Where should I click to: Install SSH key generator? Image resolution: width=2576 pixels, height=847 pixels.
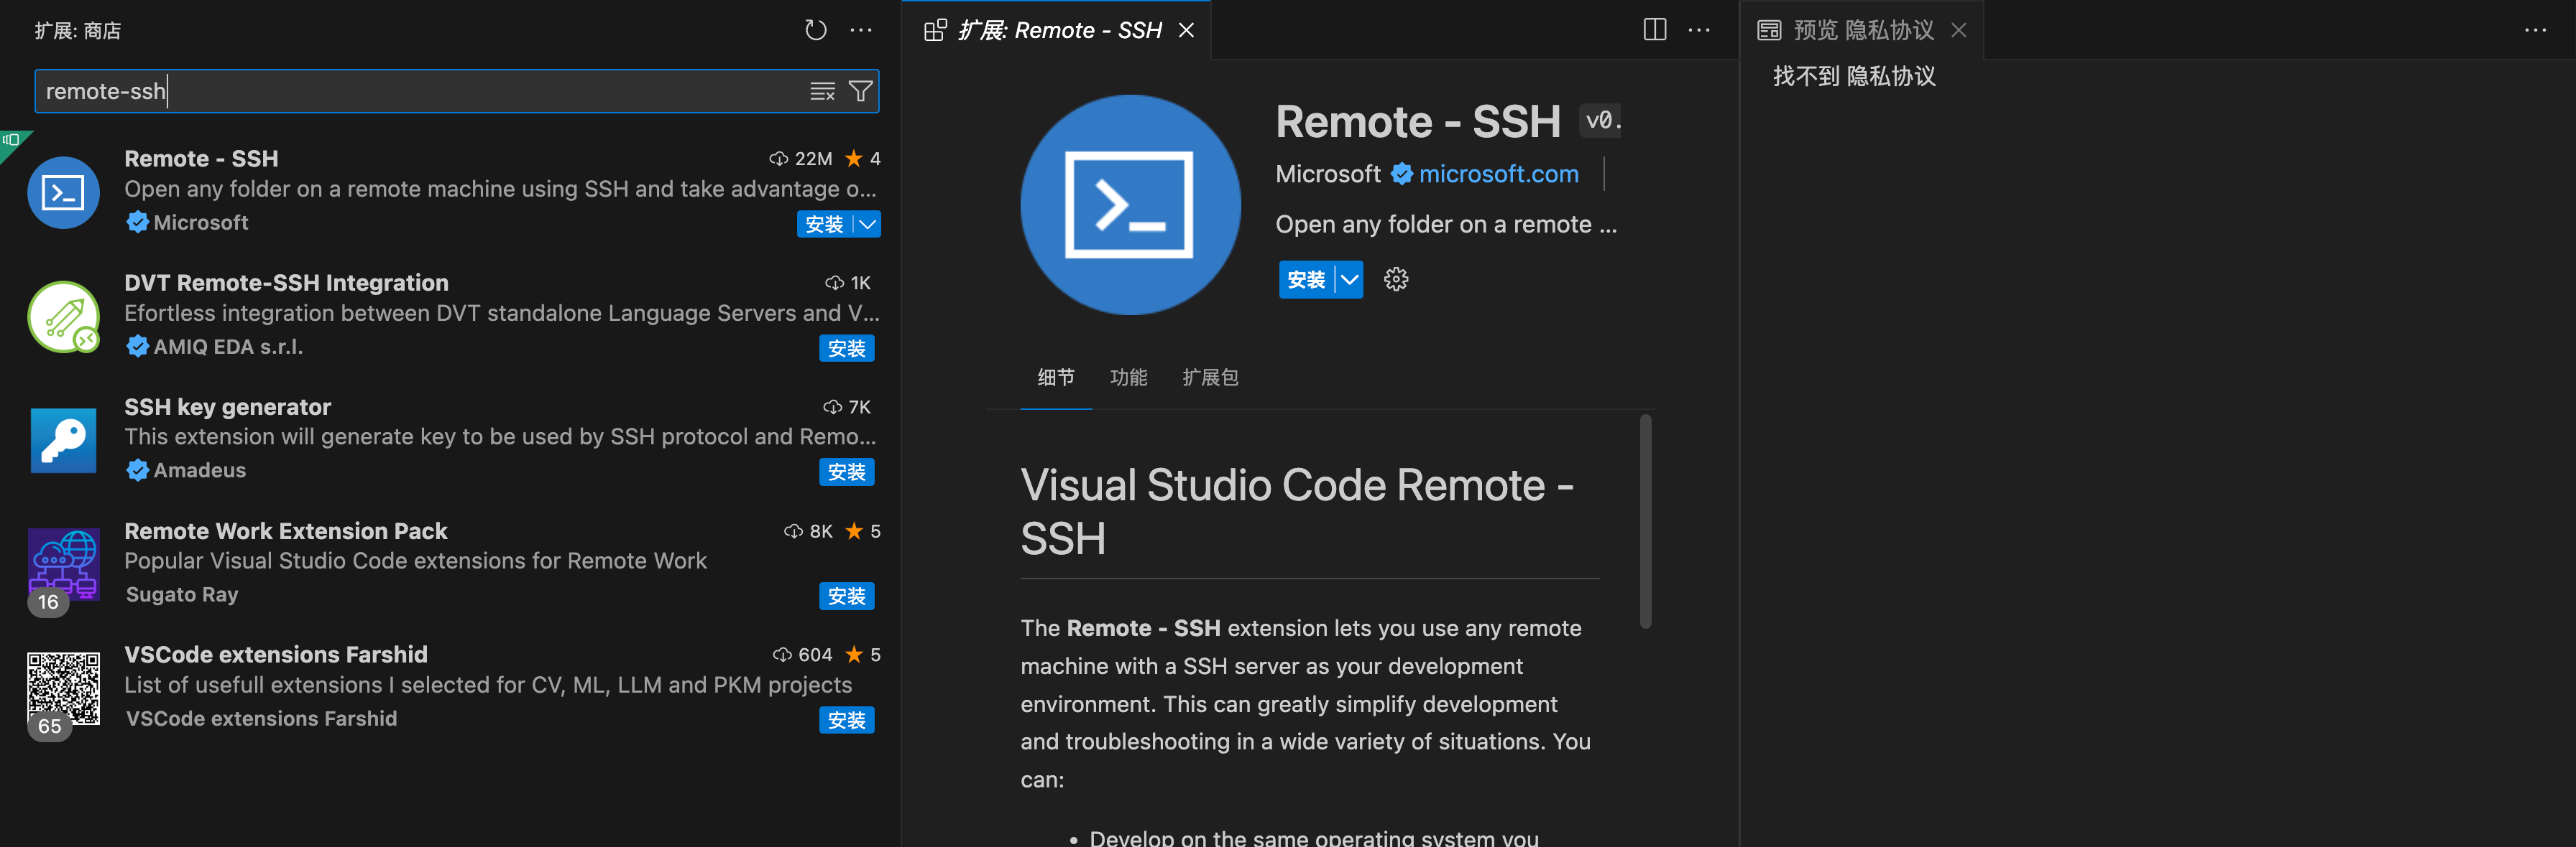point(846,472)
